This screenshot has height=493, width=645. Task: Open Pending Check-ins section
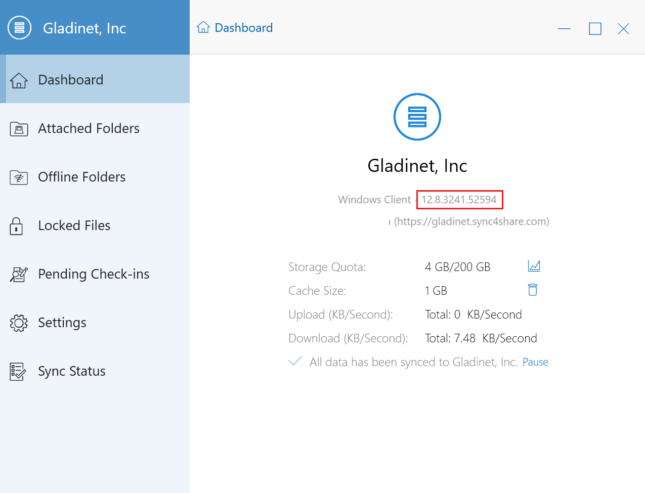pos(95,274)
